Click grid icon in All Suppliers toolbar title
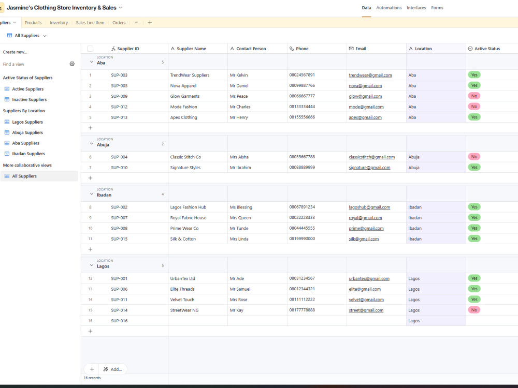This screenshot has height=388, width=518. pyautogui.click(x=9, y=35)
